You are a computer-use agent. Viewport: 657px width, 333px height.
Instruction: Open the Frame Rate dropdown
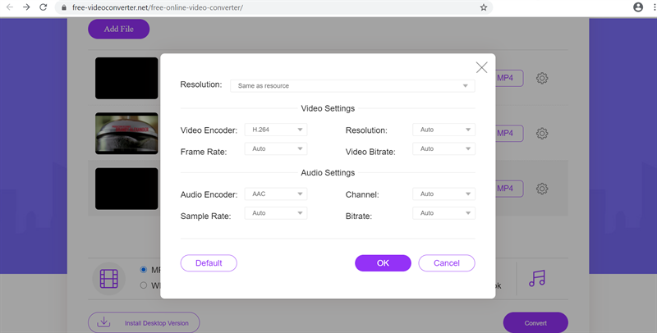276,149
